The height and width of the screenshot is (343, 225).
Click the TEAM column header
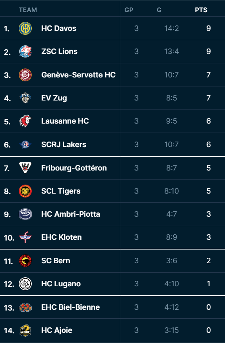click(x=28, y=10)
